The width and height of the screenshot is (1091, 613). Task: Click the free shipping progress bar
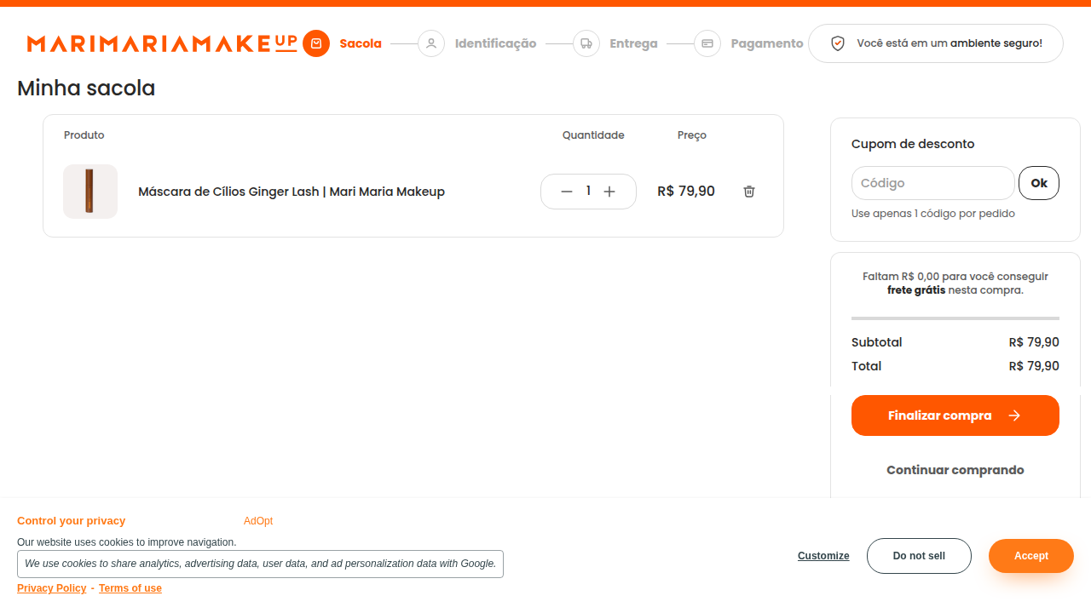pyautogui.click(x=955, y=318)
